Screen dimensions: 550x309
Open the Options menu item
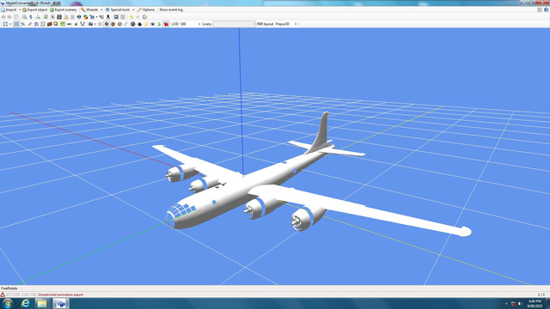point(146,9)
